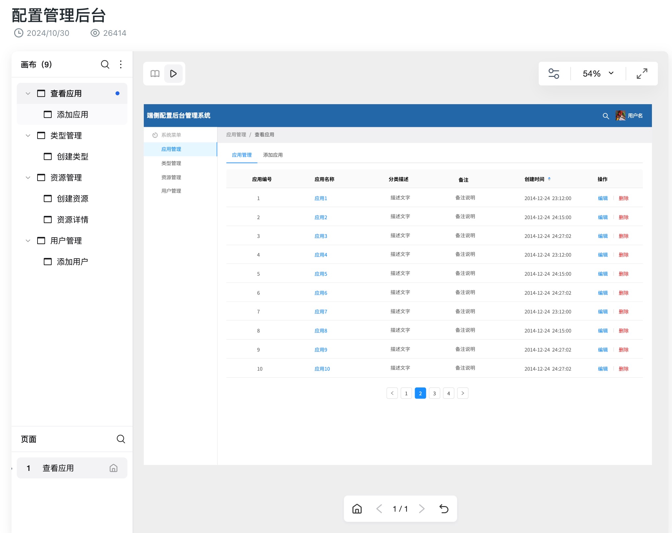Collapse the 资源管理 tree group

coord(28,178)
